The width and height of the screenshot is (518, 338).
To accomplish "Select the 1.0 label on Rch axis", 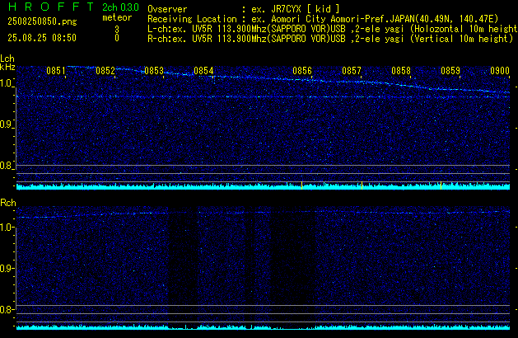I will [6, 228].
